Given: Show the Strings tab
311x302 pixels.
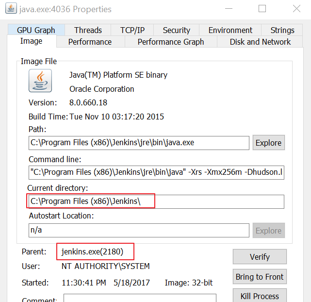Looking at the screenshot, I should click(282, 30).
